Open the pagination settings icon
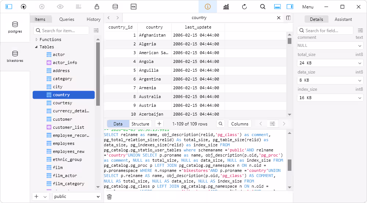This screenshot has height=203, width=367. (272, 124)
